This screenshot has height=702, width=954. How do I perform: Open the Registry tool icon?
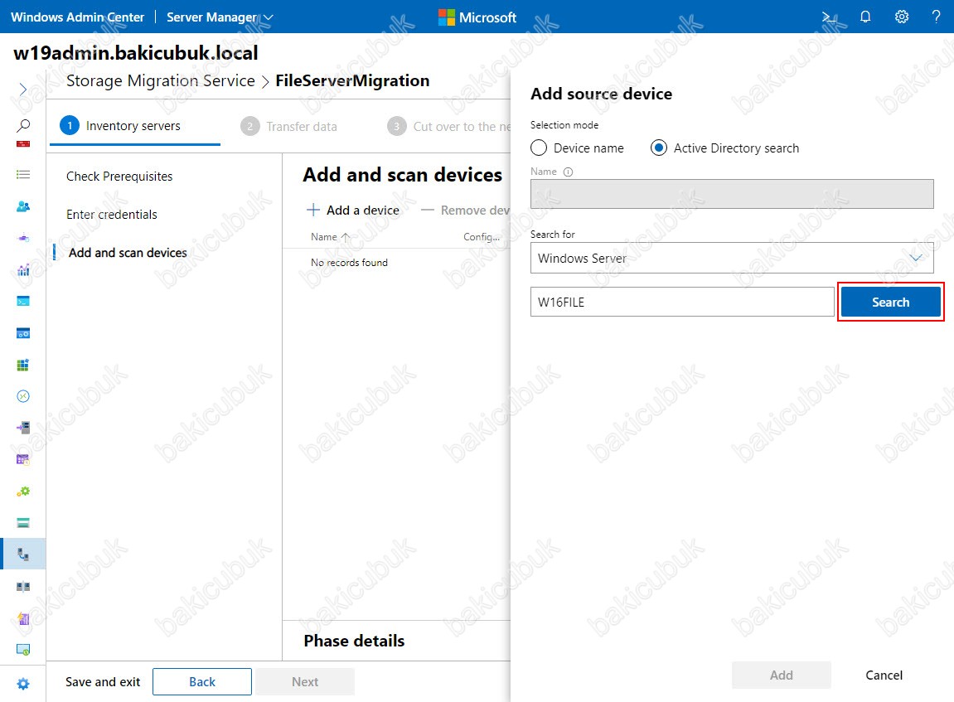[x=23, y=365]
